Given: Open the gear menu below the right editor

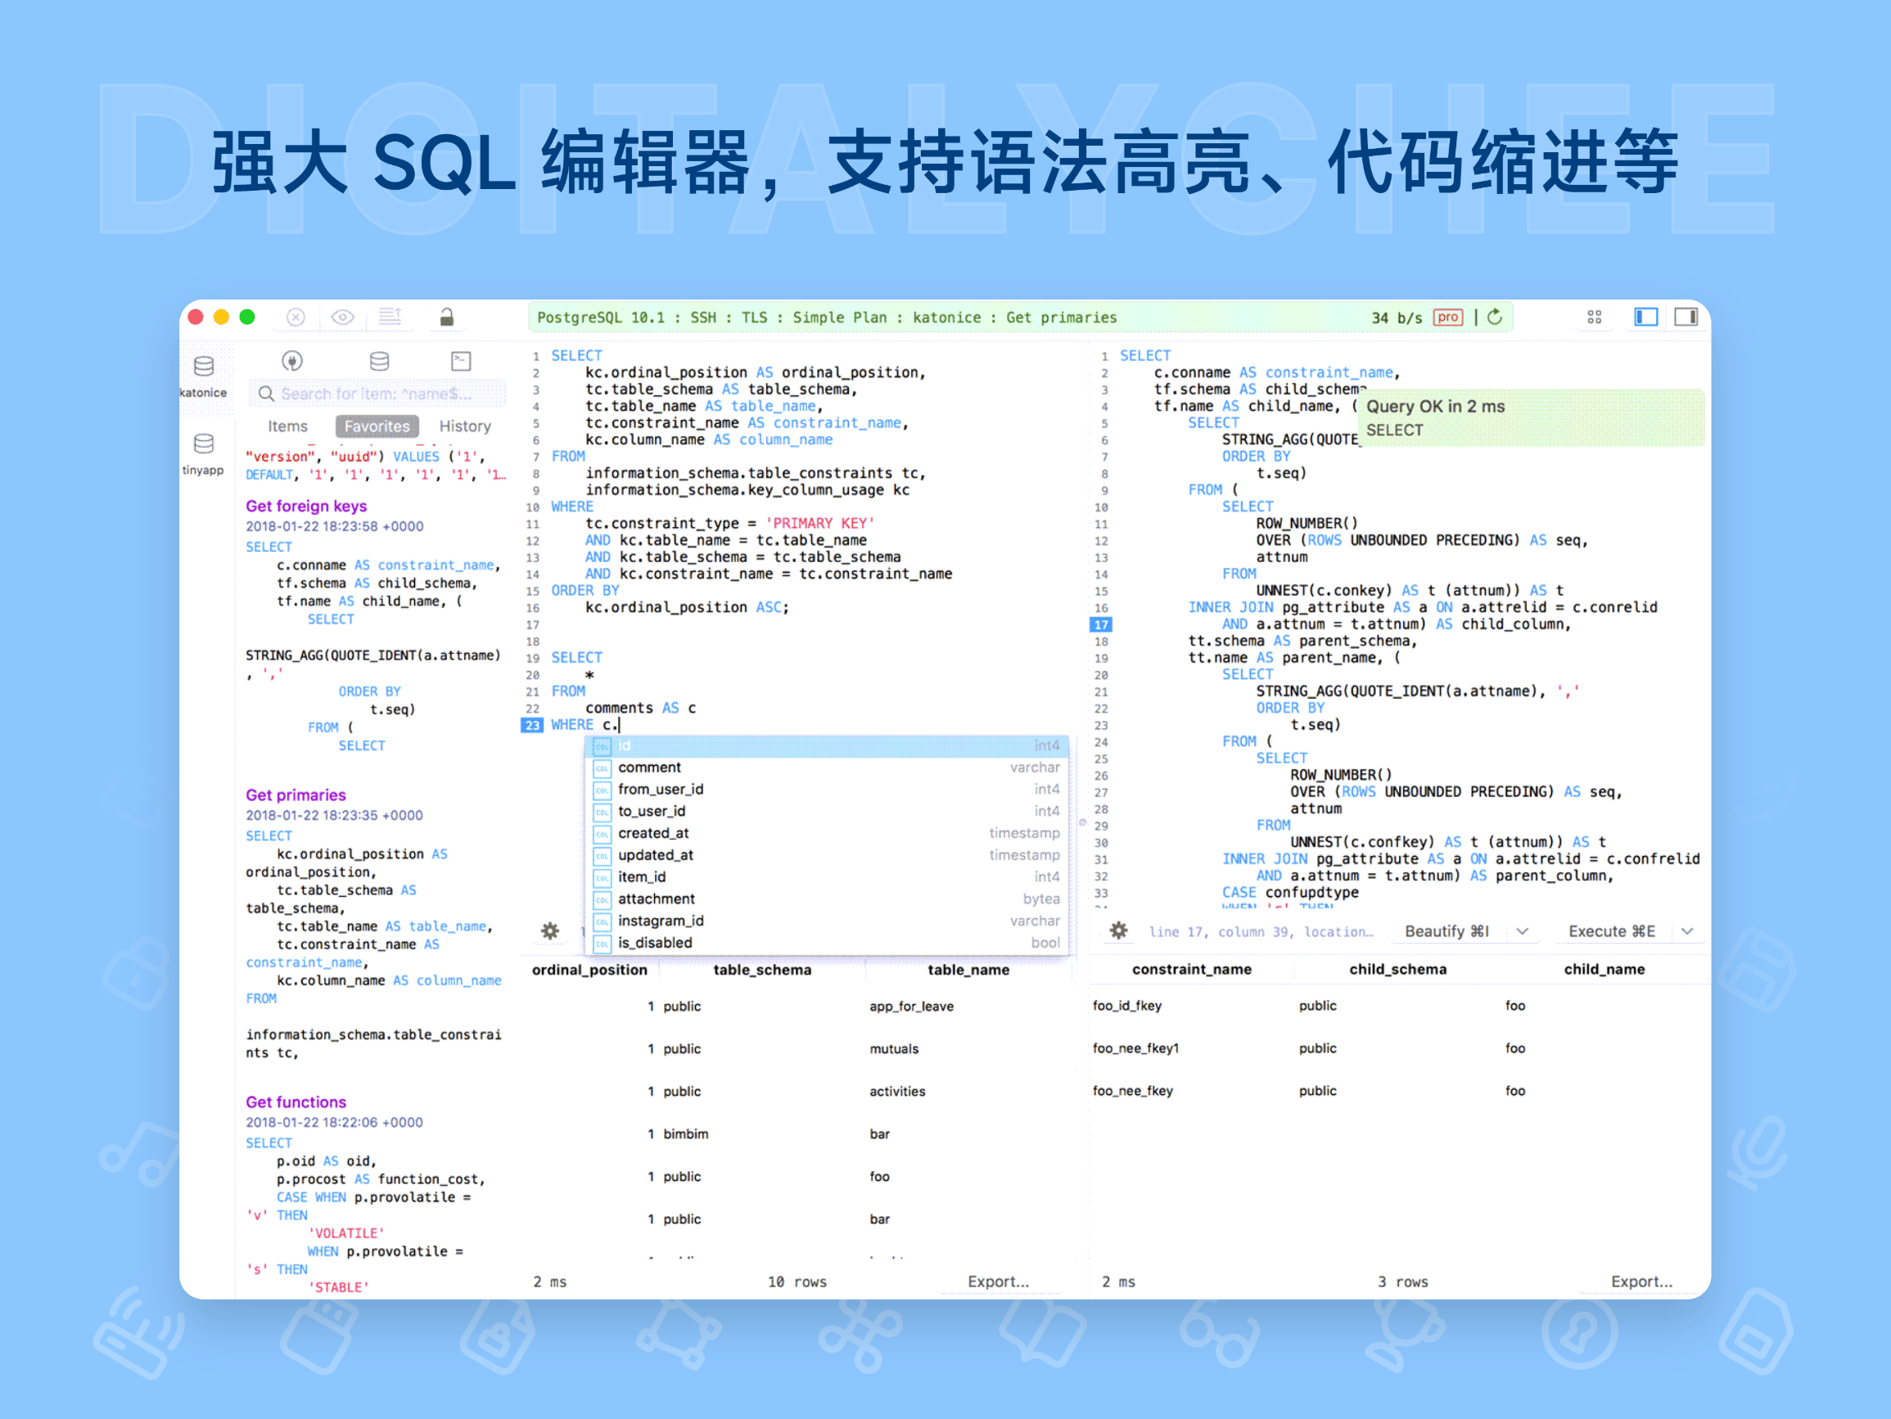Looking at the screenshot, I should point(1118,931).
